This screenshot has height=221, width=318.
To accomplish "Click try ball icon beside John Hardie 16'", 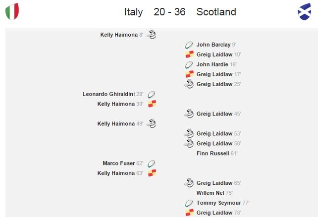I will click(189, 65).
